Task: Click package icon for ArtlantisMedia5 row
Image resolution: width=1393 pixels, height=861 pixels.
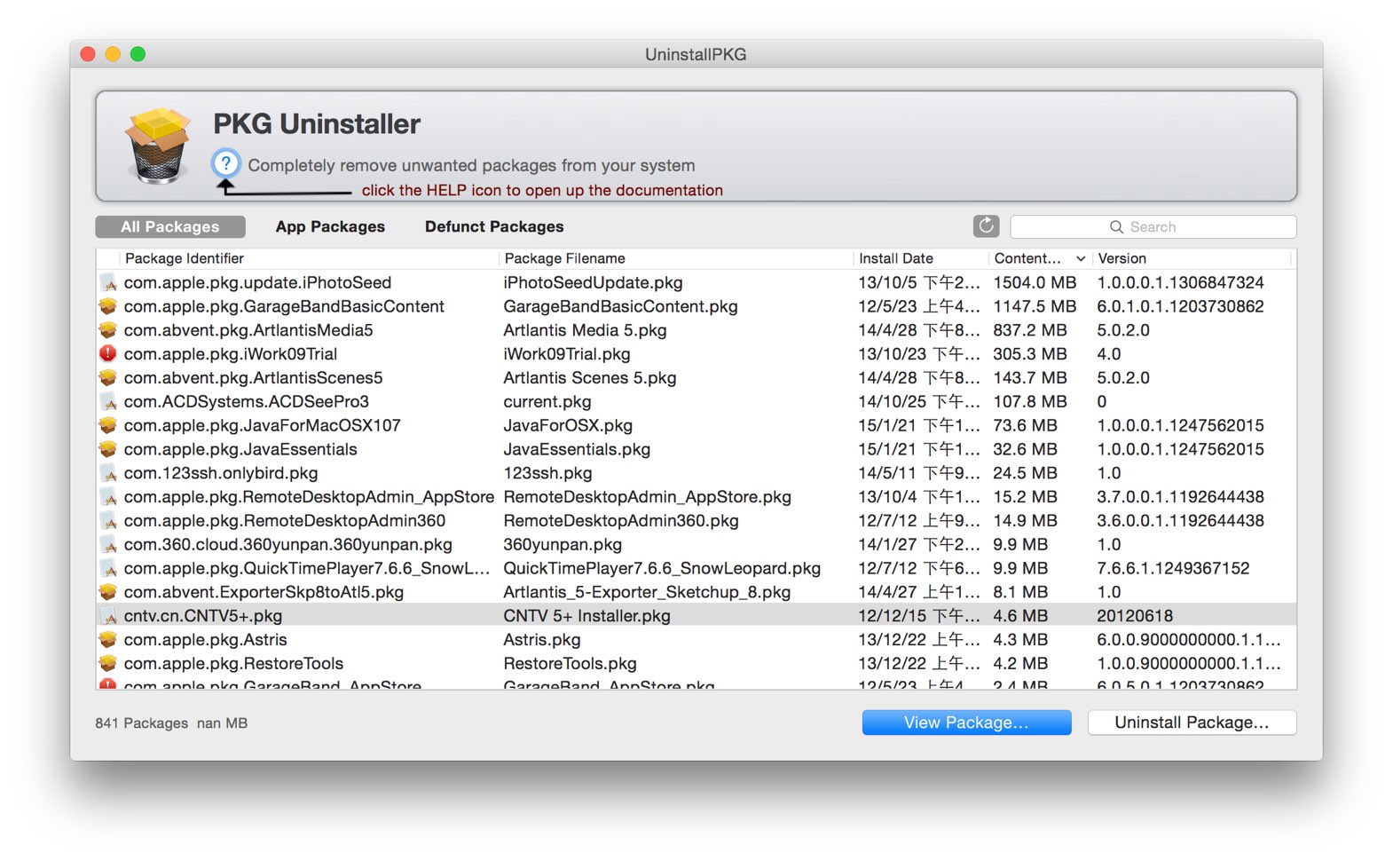Action: [108, 330]
